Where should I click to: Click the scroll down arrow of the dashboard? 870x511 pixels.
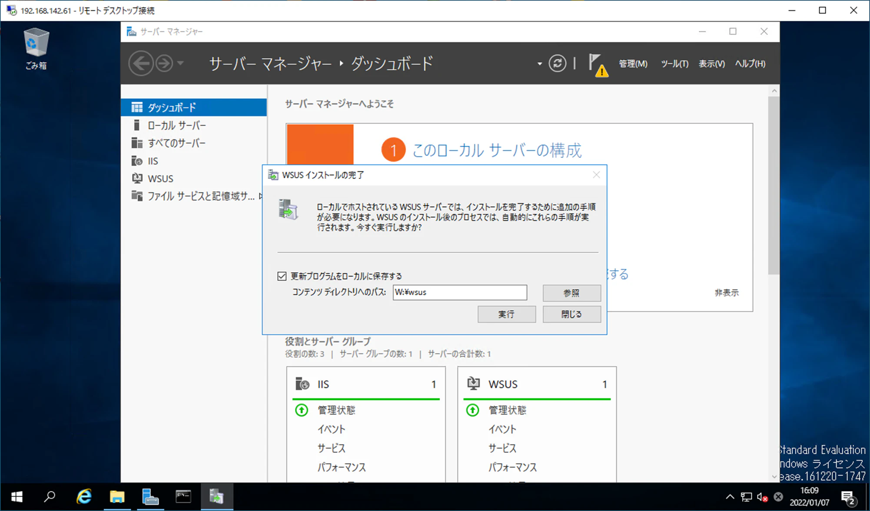774,477
